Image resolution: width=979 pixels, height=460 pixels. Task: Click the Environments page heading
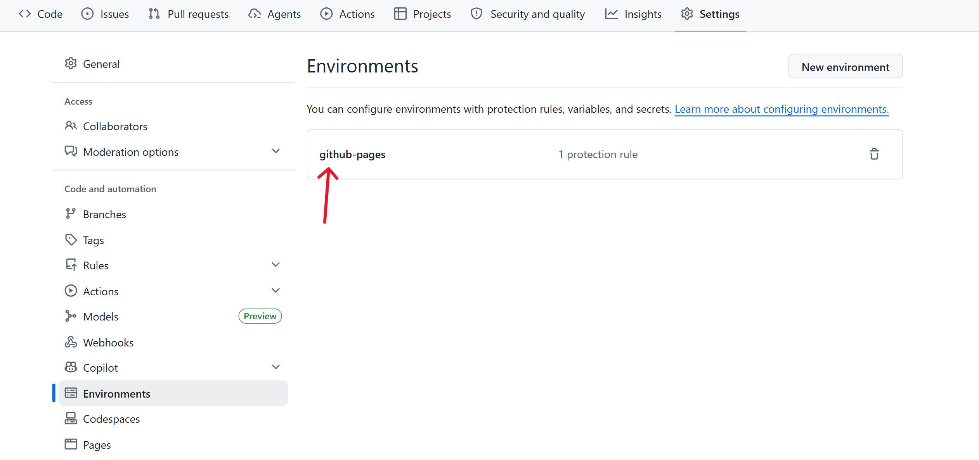pyautogui.click(x=362, y=66)
